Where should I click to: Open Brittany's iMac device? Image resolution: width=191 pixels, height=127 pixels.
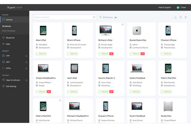(110, 40)
